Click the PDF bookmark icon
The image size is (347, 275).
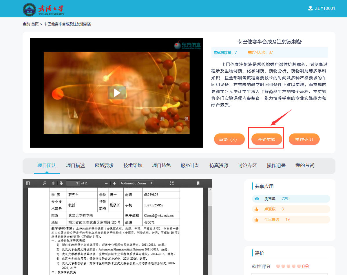pyautogui.click(x=198, y=183)
